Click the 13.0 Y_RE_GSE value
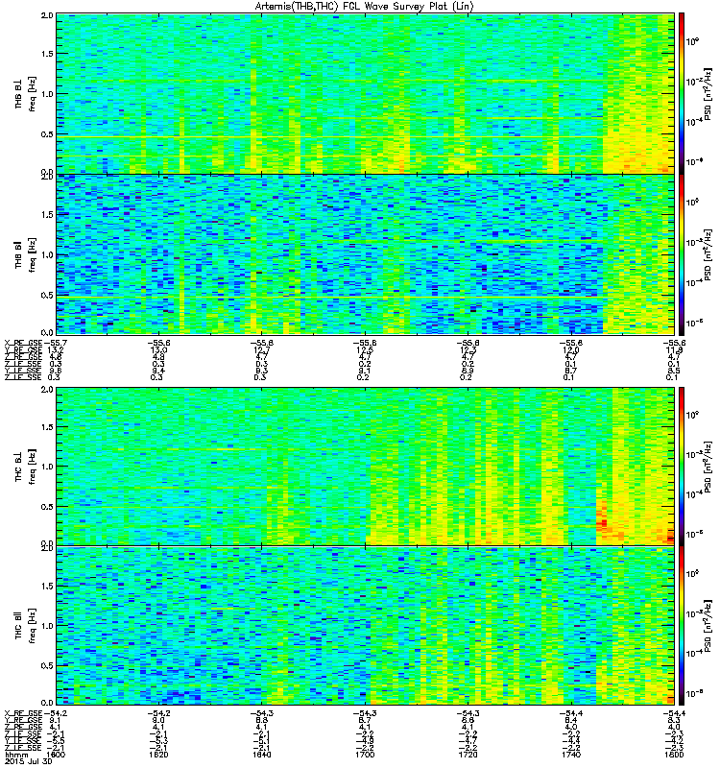This screenshot has width=720, height=768. pos(158,350)
